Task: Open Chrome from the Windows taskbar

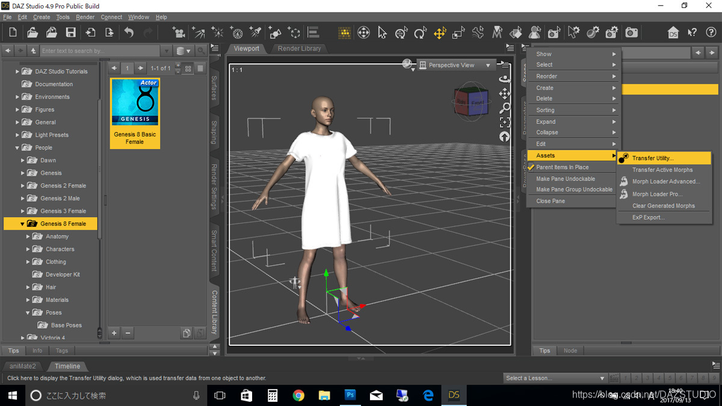Action: pos(298,395)
